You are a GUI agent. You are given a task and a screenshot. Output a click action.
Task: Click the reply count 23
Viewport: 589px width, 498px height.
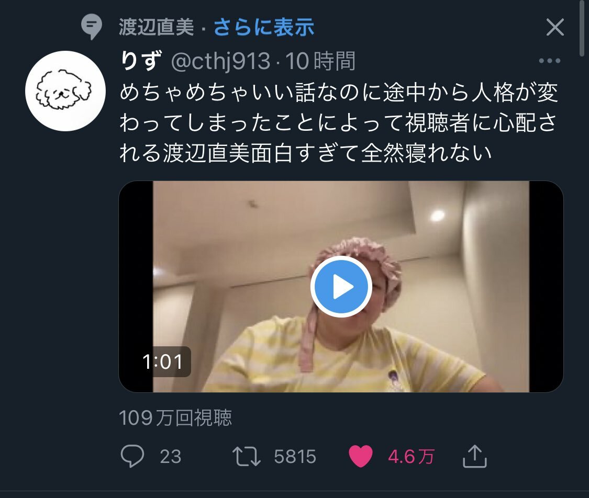pos(171,456)
